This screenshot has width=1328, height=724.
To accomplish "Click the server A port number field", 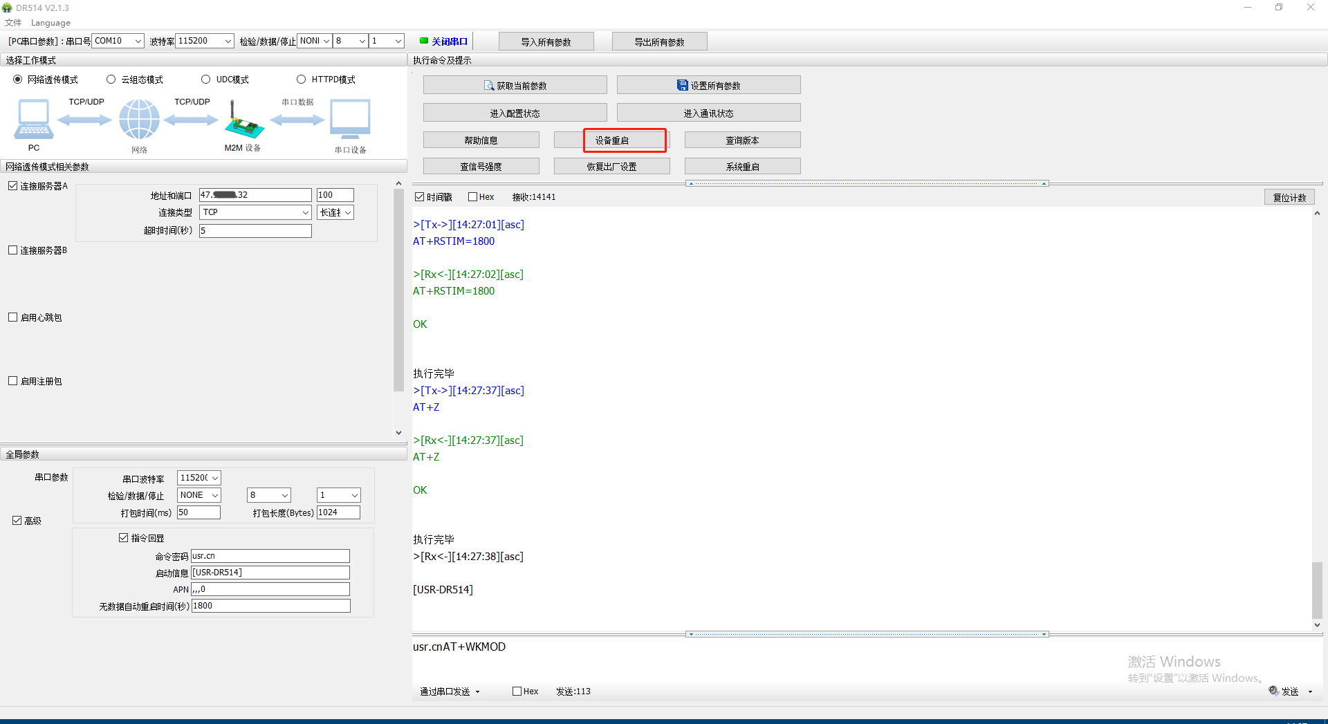I will coord(335,195).
